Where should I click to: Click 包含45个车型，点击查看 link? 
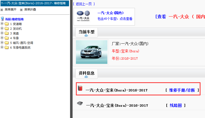tap(115, 19)
